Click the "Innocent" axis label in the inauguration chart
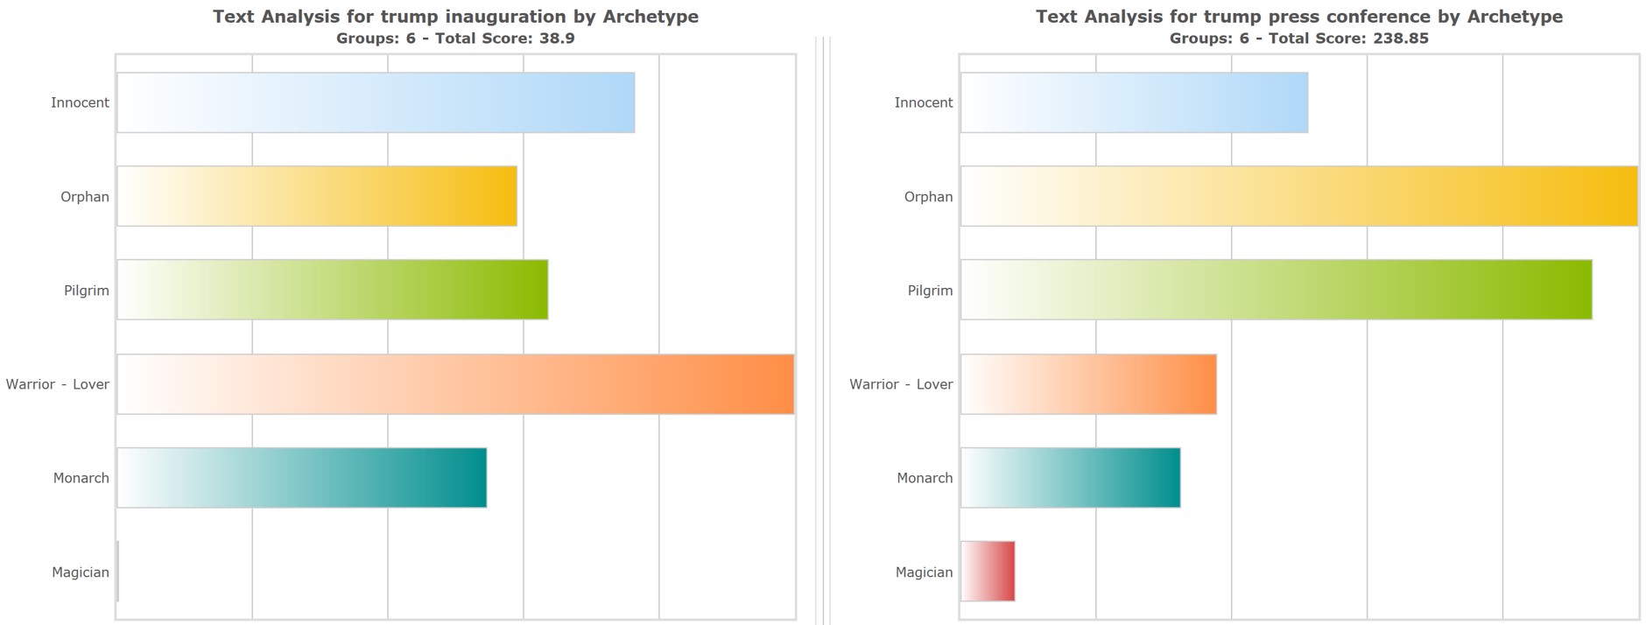This screenshot has width=1646, height=625. [80, 102]
